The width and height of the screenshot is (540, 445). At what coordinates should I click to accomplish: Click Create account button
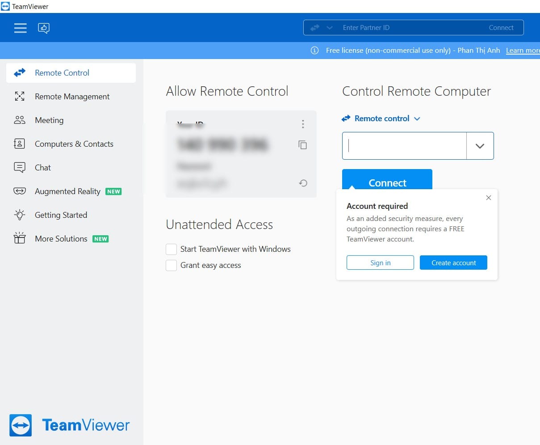(453, 263)
